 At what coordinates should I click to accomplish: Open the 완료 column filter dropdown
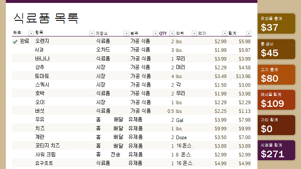[x=31, y=33]
